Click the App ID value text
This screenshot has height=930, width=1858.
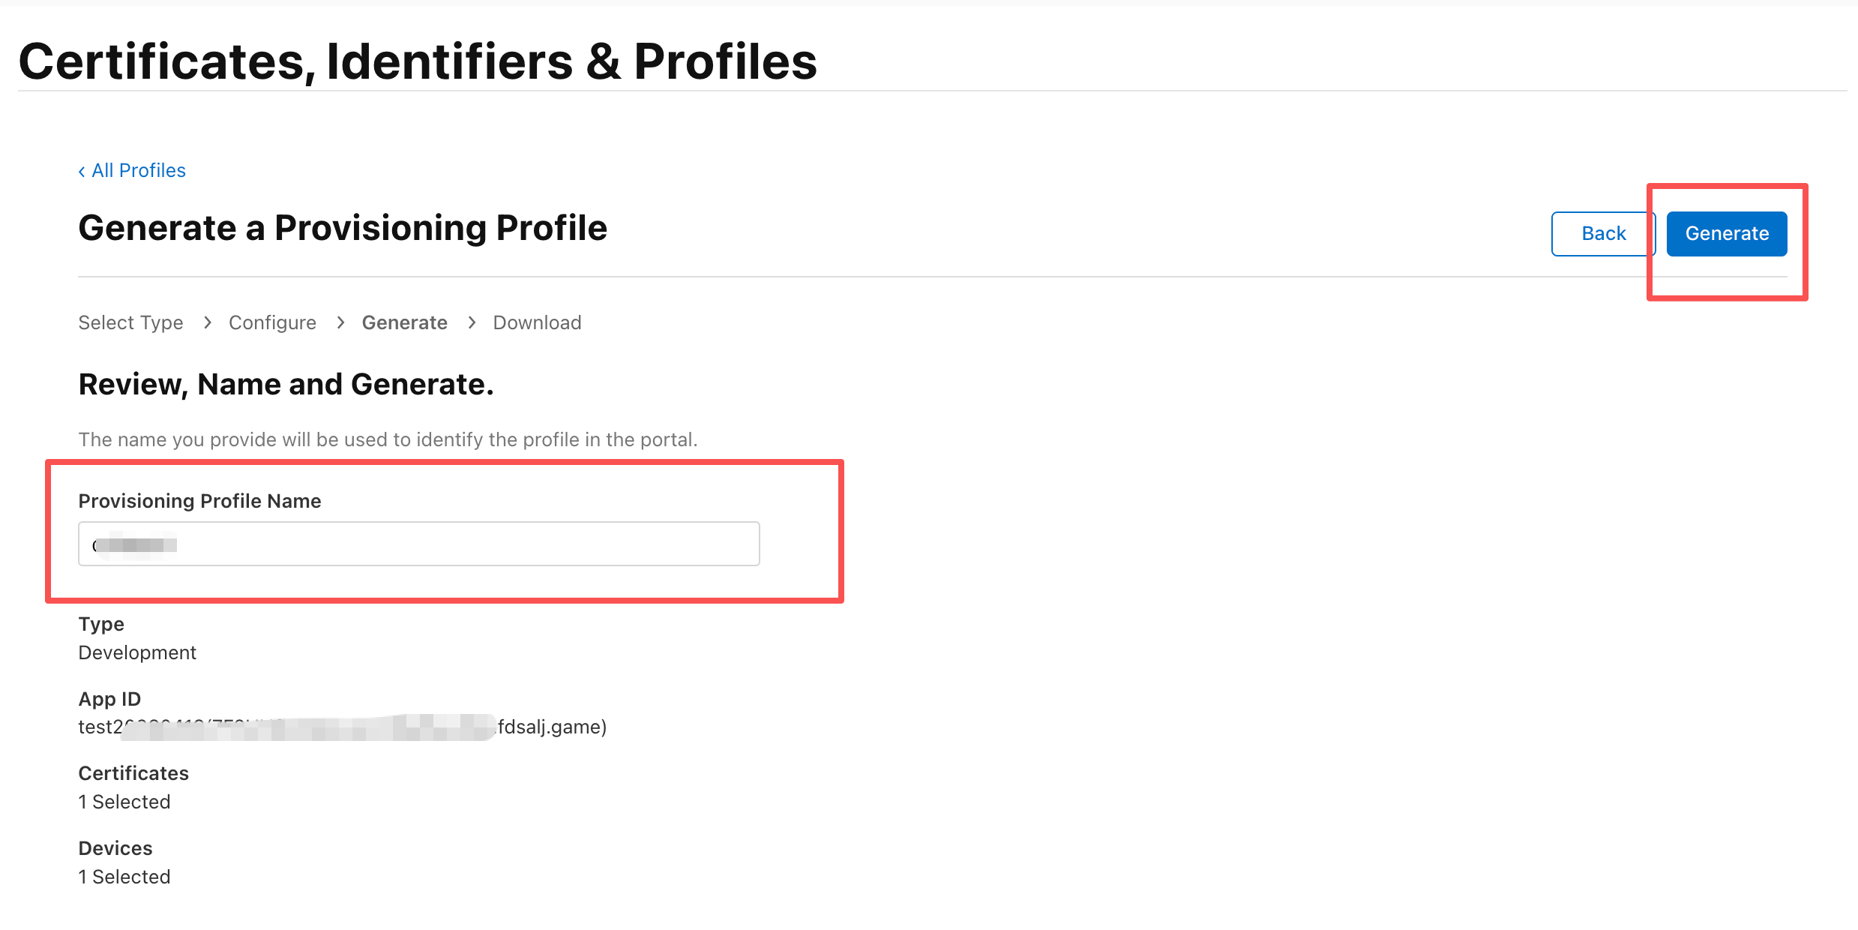coord(342,727)
